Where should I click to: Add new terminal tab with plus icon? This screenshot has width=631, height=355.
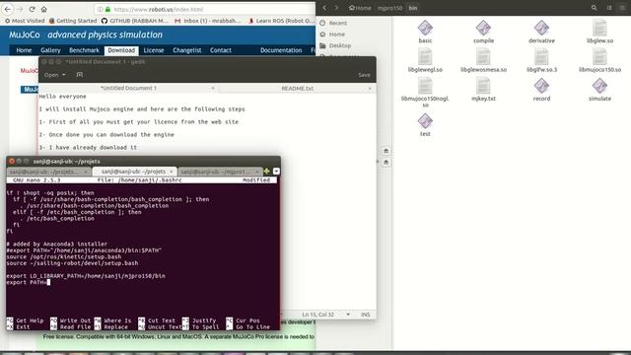click(x=266, y=172)
